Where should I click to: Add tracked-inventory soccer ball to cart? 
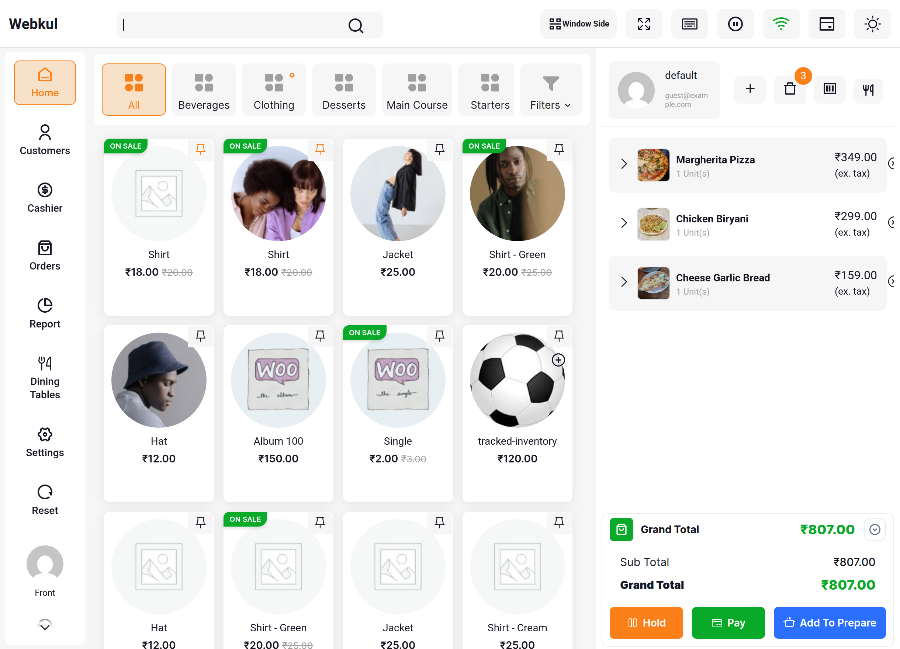pos(517,413)
